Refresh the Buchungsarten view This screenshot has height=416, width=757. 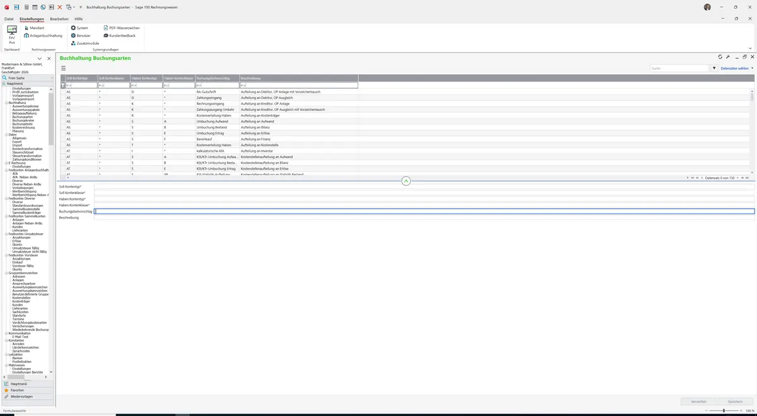(720, 57)
